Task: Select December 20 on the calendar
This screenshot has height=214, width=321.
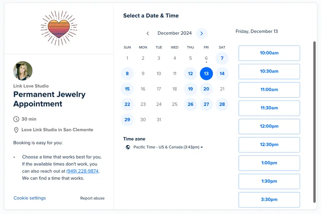Action: point(206,89)
